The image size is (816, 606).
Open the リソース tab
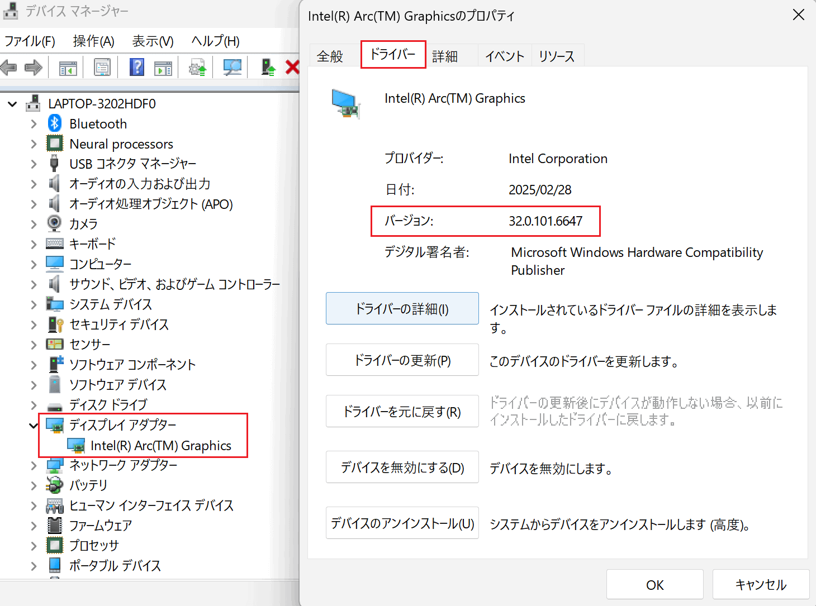(x=557, y=56)
